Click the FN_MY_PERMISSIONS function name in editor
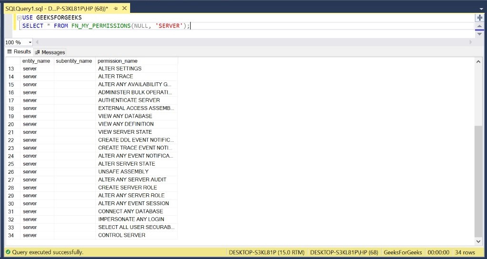The height and width of the screenshot is (259, 487). (101, 26)
